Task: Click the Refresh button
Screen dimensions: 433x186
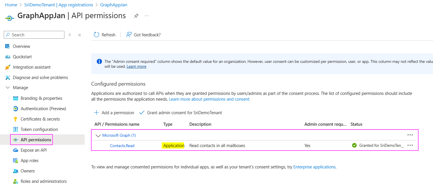Action: click(x=105, y=35)
